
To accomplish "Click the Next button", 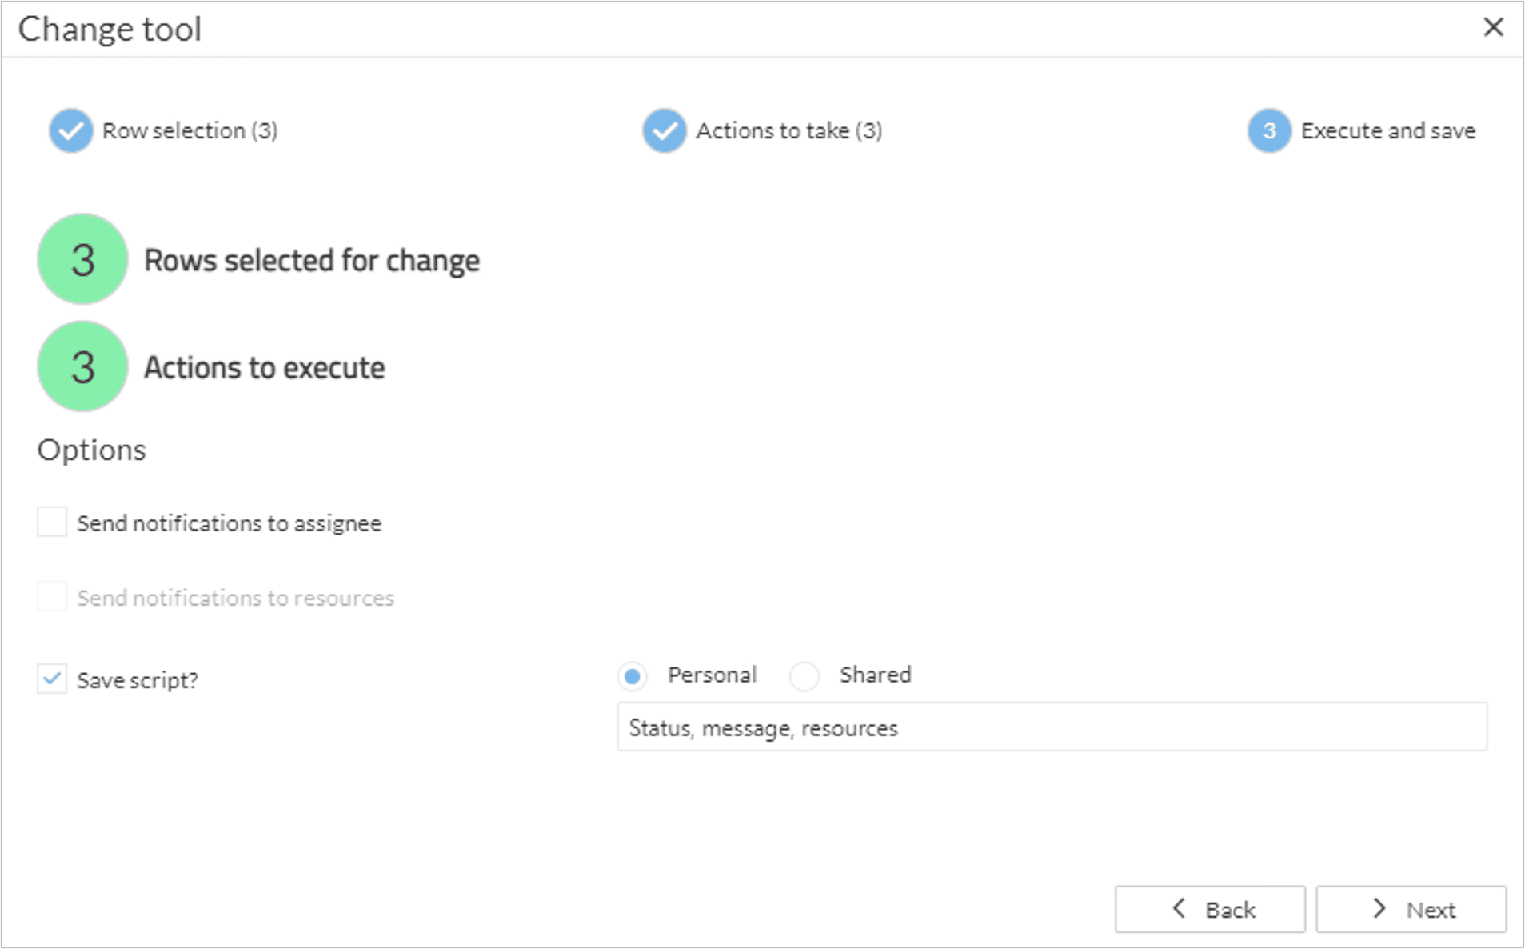I will coord(1411,909).
